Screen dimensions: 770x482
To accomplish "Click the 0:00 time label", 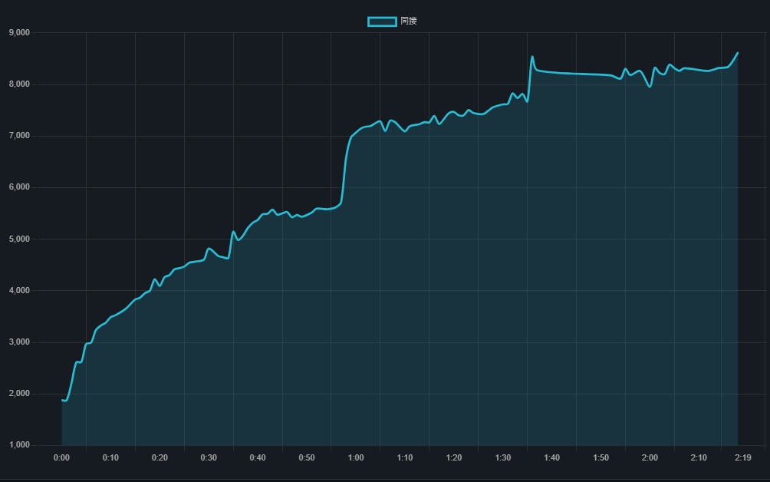I will click(61, 458).
